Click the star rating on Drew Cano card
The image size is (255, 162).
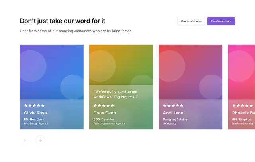(104, 106)
